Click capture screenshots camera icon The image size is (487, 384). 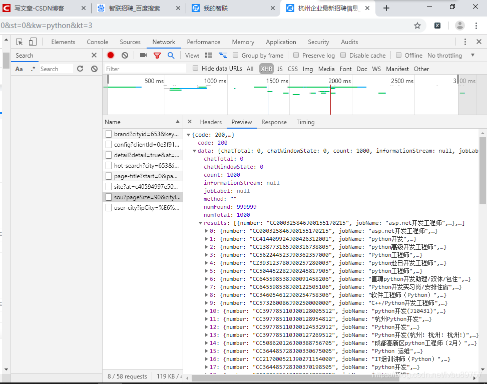coord(143,55)
